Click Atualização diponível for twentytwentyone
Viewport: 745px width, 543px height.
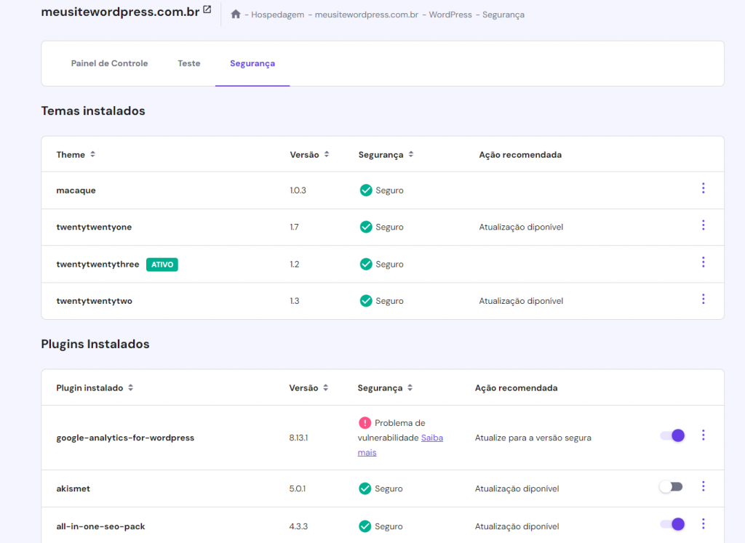[x=521, y=227]
